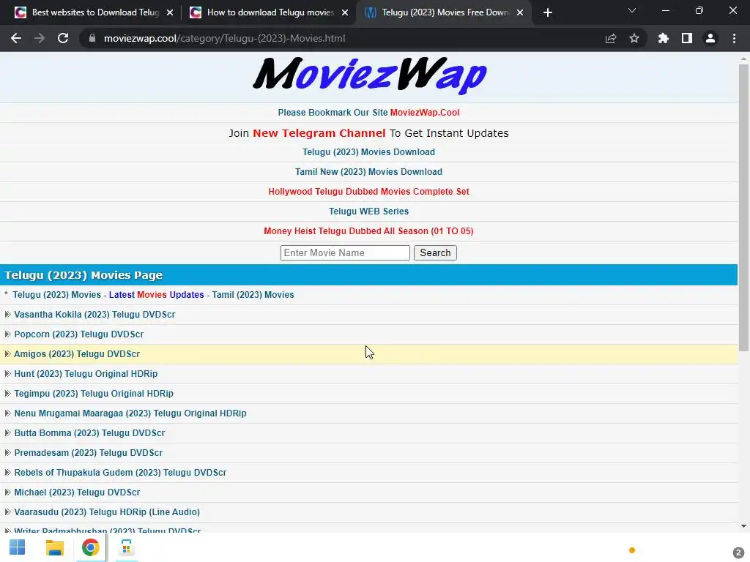
Task: Open the Chrome three-dot menu
Action: click(734, 38)
